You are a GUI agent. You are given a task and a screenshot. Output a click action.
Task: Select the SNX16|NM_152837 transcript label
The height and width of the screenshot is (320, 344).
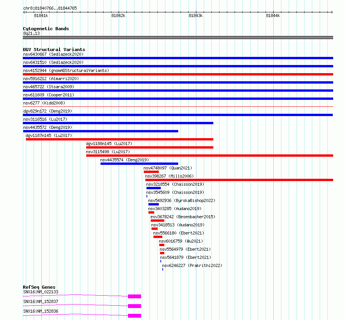[41, 301]
